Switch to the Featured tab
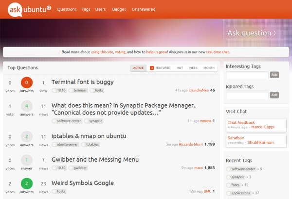292x199 pixels. click(160, 68)
